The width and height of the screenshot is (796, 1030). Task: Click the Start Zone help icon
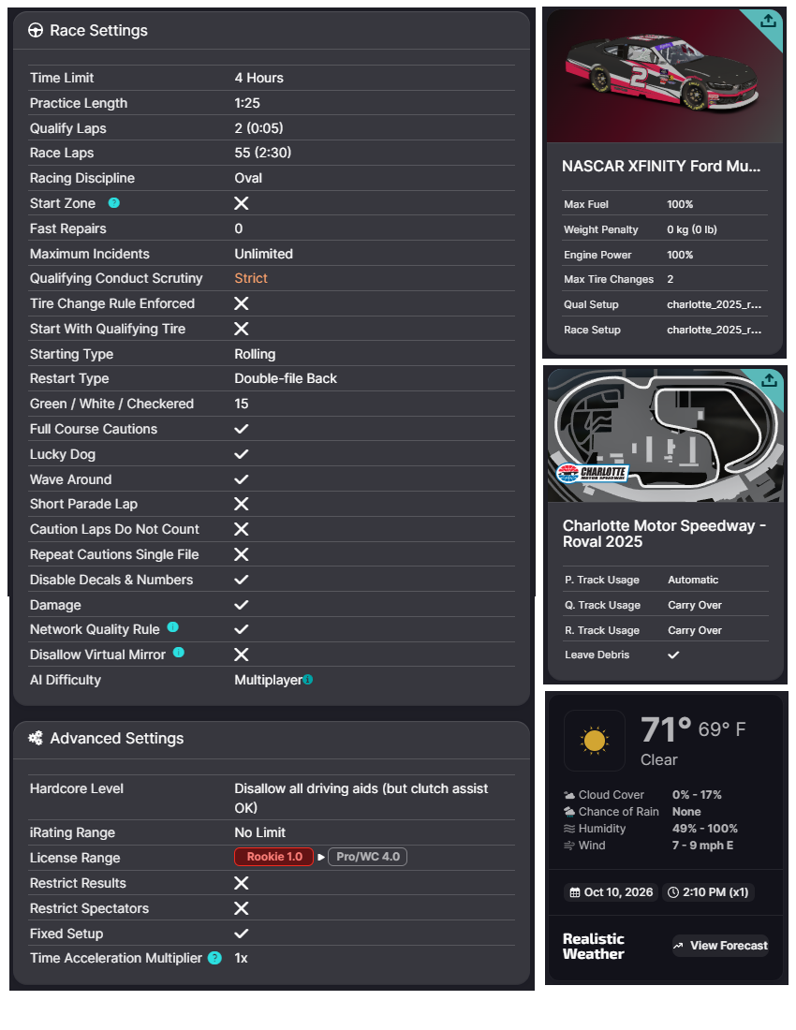(x=114, y=203)
